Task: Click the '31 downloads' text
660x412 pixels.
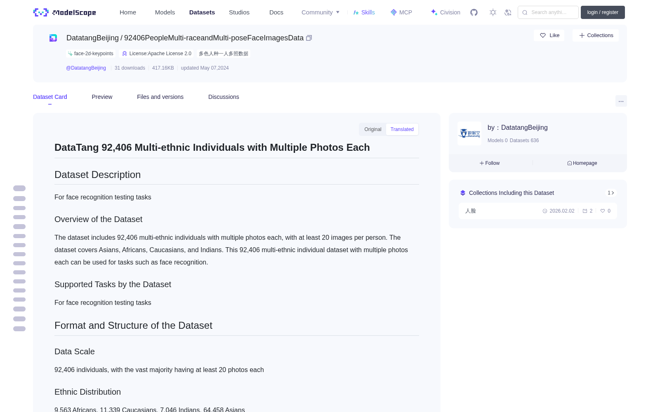Action: (130, 68)
